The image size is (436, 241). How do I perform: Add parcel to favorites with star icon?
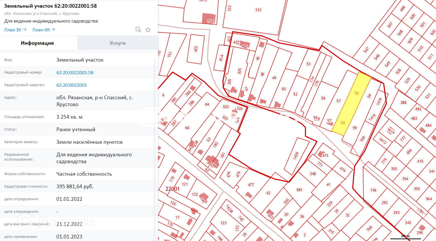pyautogui.click(x=148, y=30)
